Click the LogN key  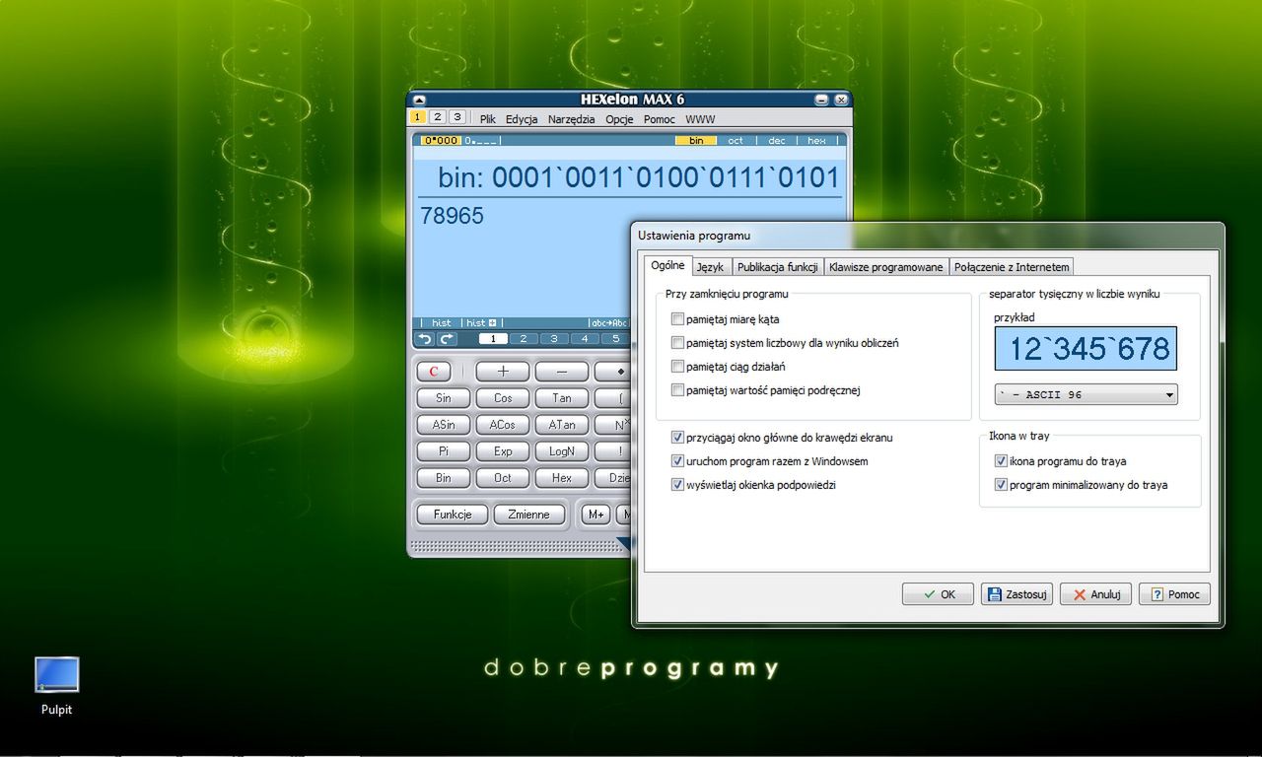click(x=562, y=451)
